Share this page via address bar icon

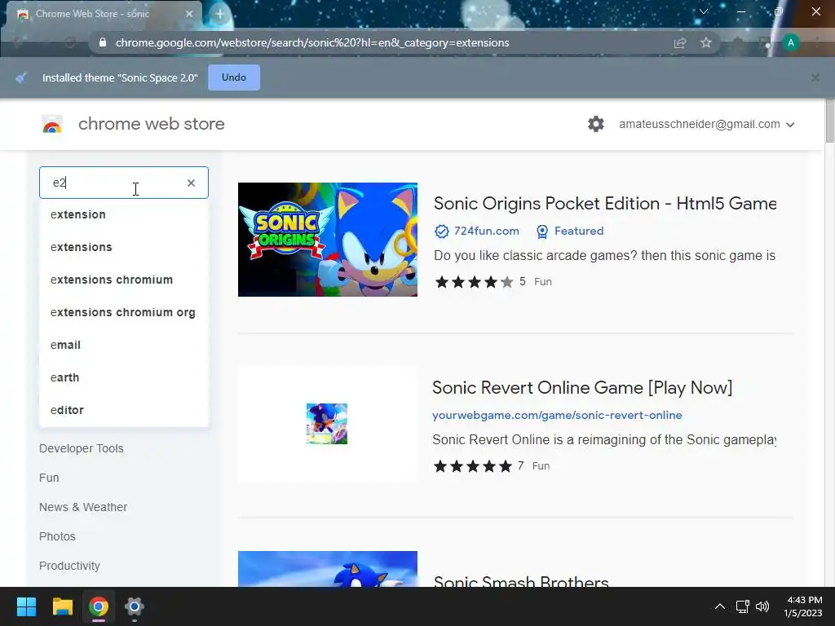point(679,42)
